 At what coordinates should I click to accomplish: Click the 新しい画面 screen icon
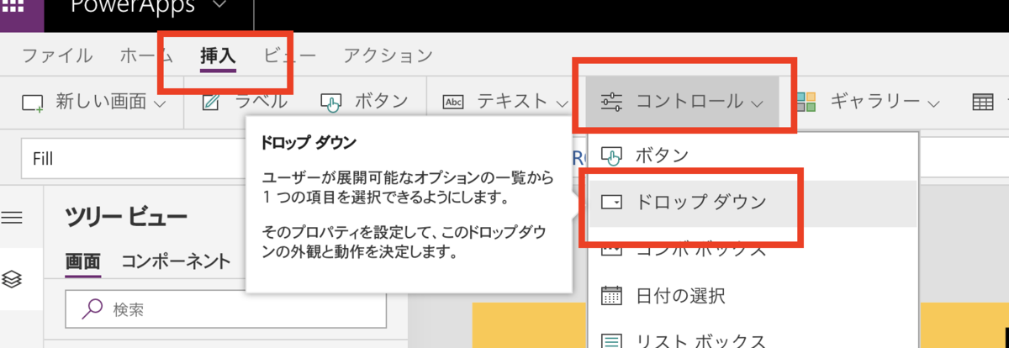[x=32, y=103]
